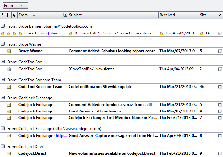Check the CodeToolBox Newsletter checkbox
Screen dimensions: 223x157
point(220,69)
